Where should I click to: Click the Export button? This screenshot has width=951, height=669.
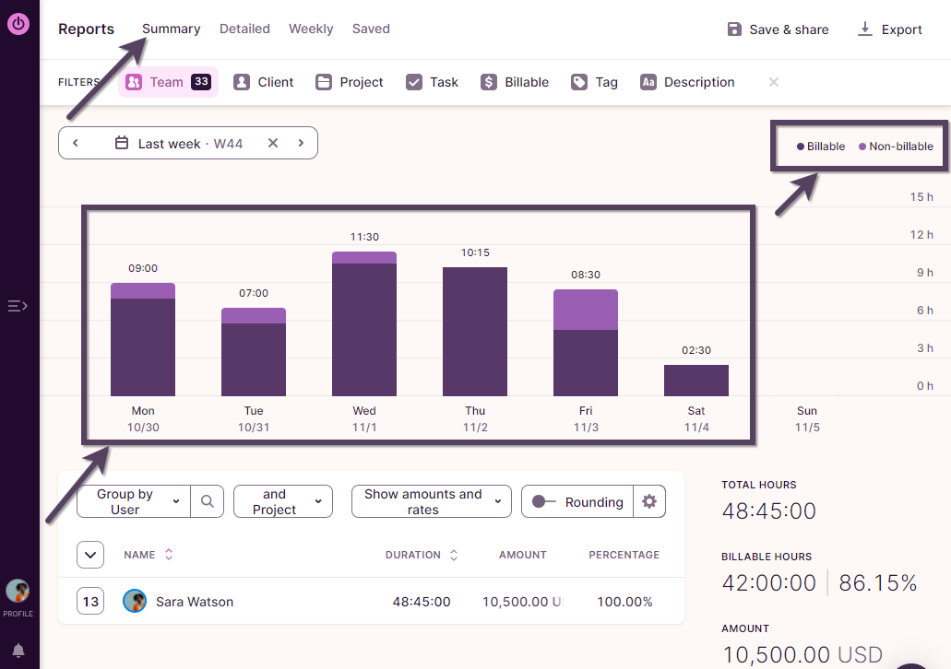pos(889,29)
